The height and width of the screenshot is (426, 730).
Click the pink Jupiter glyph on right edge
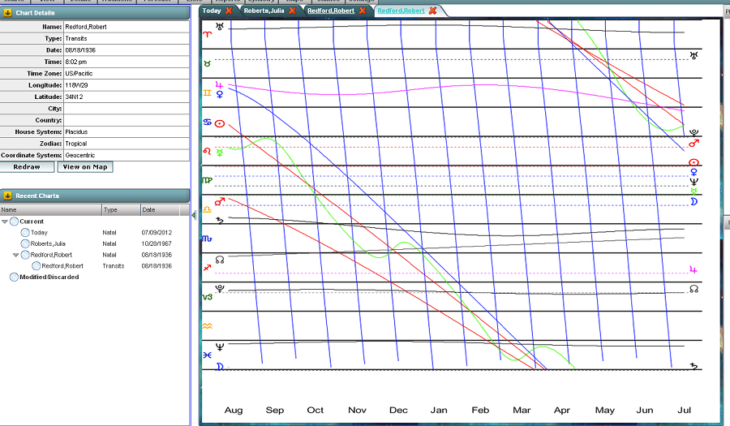pyautogui.click(x=693, y=269)
